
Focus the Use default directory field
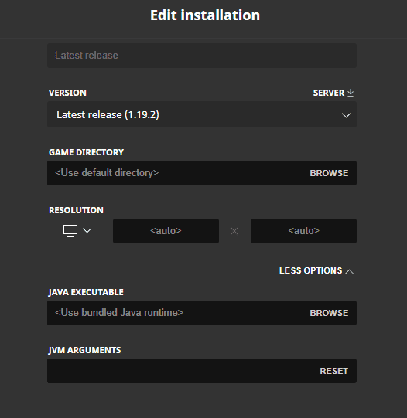click(176, 173)
